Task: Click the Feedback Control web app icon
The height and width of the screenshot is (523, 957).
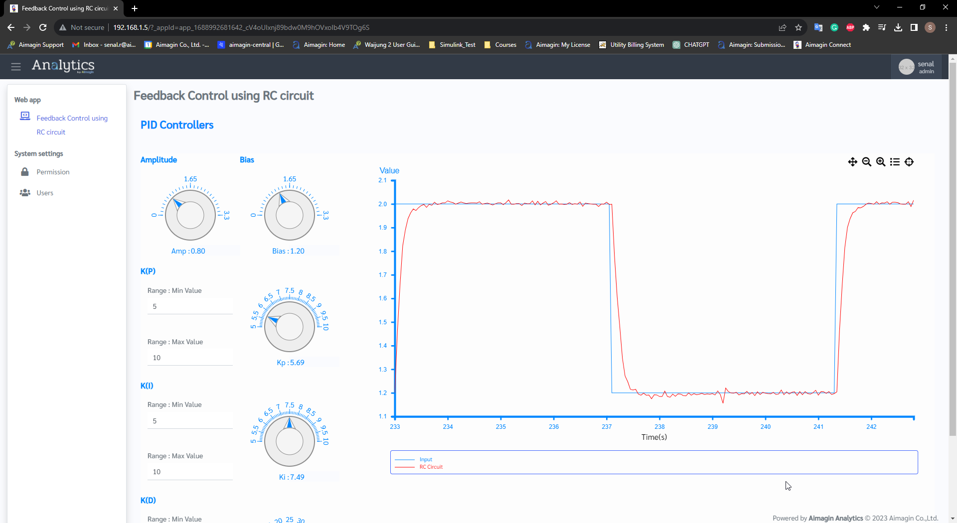Action: (25, 116)
